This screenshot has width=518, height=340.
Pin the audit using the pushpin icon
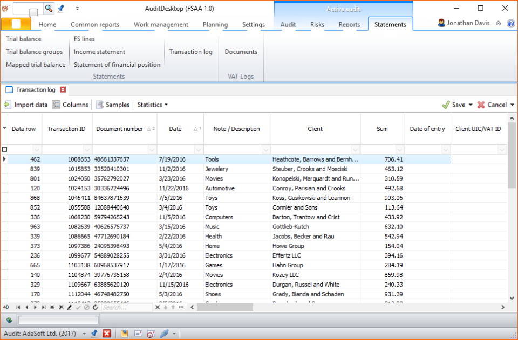click(94, 334)
